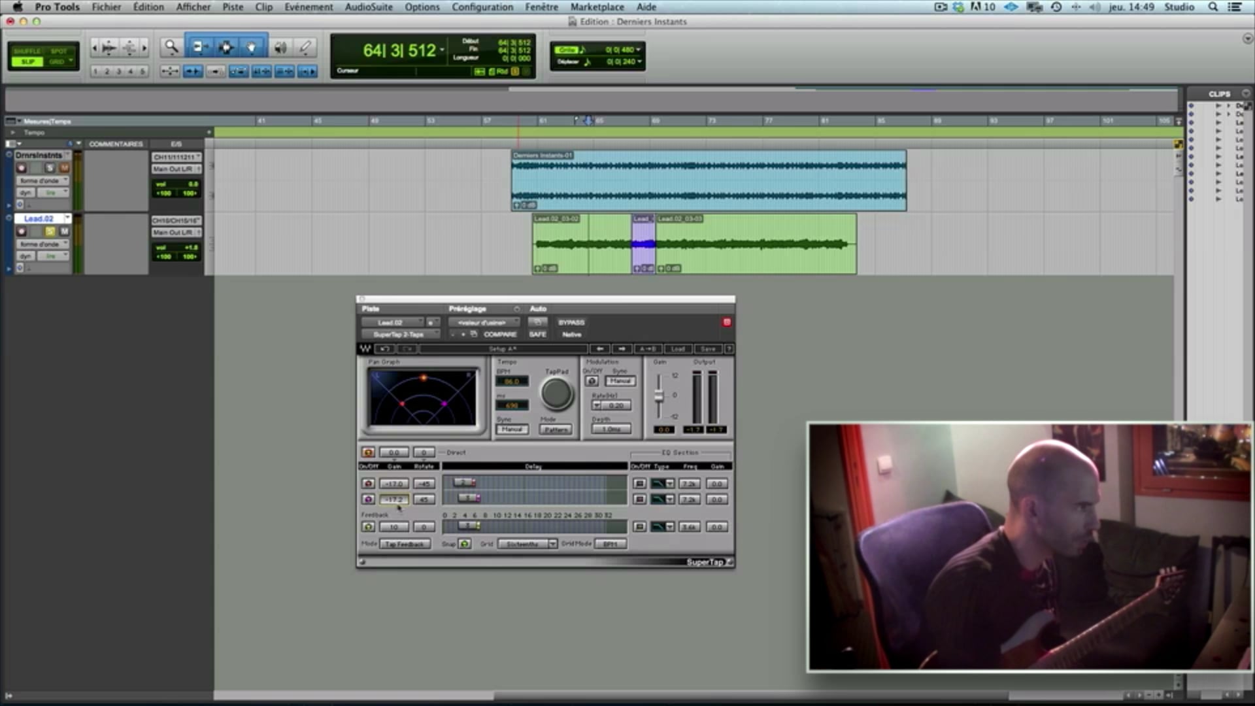Click the Waves logo in SuperTap
The width and height of the screenshot is (1255, 706).
[x=365, y=349]
